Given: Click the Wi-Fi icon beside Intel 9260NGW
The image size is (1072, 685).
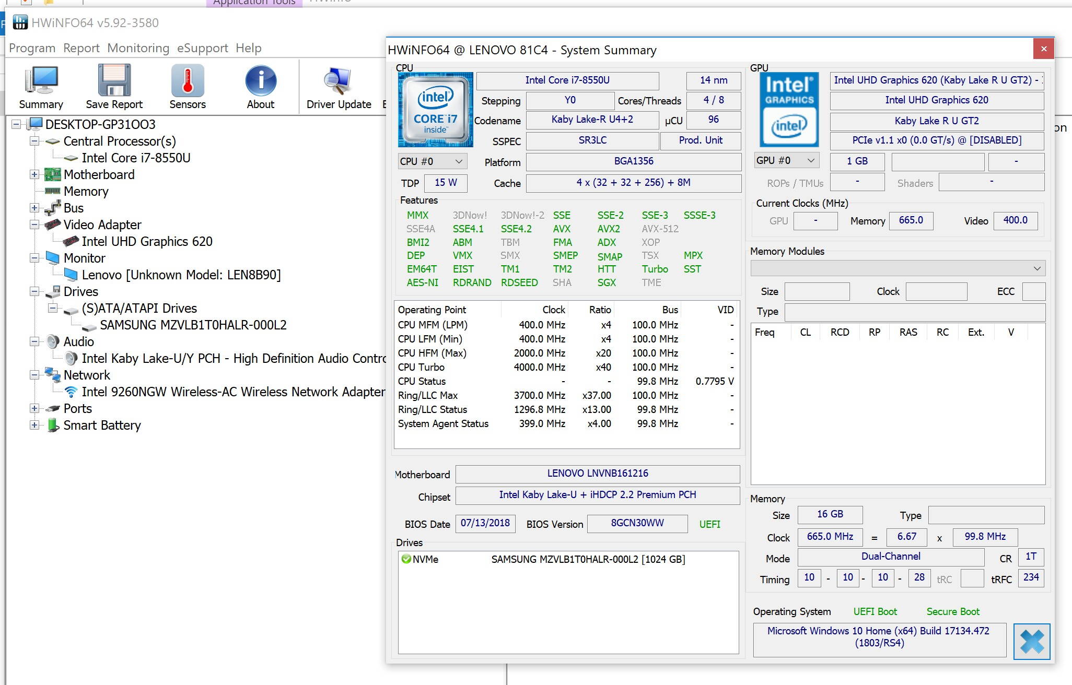Looking at the screenshot, I should pos(71,392).
